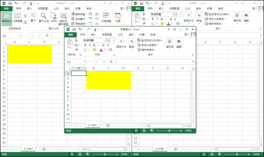
Task: Collapse the ribbon in 活頁簿2:2 window
Action: [193, 55]
